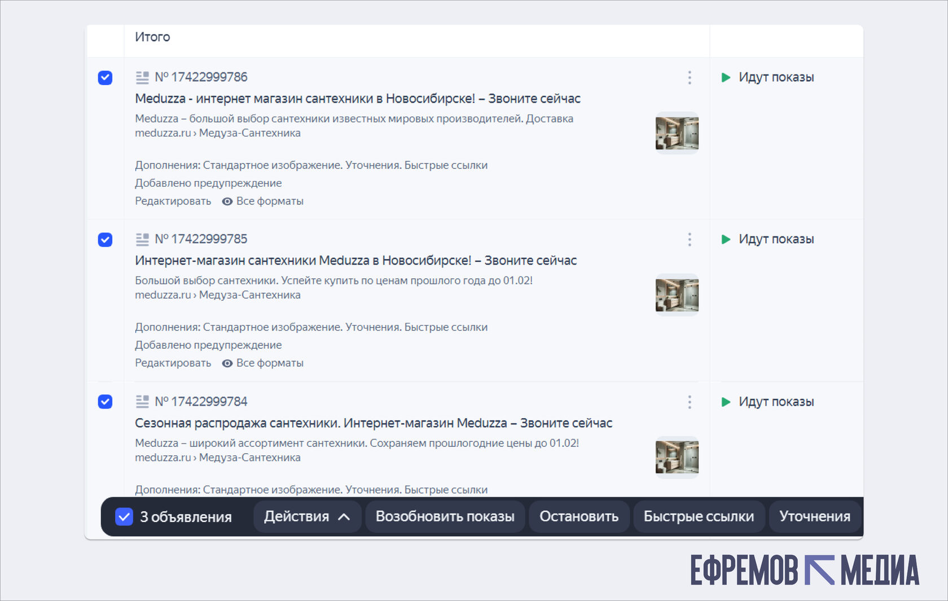Show 'Все форматы' for ad 17422999785
The width and height of the screenshot is (948, 601).
pos(270,363)
